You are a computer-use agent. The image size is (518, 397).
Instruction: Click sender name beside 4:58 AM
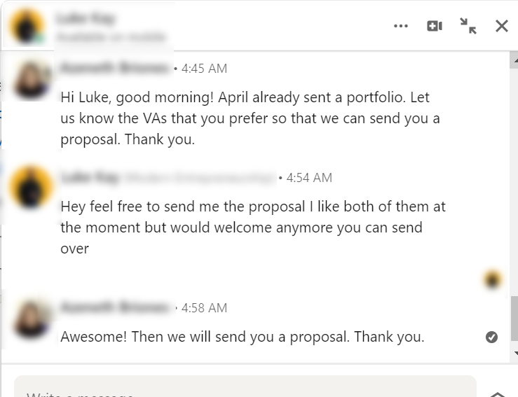[114, 307]
